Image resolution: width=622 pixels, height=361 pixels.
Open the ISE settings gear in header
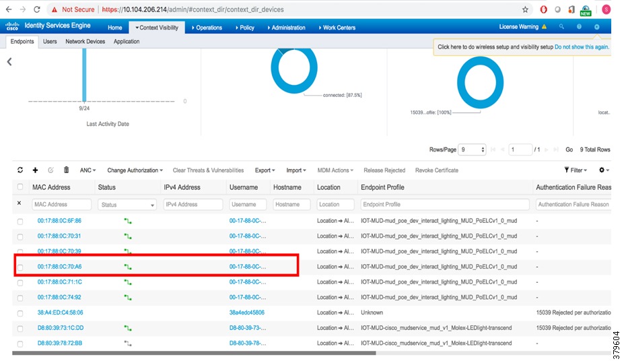[596, 26]
